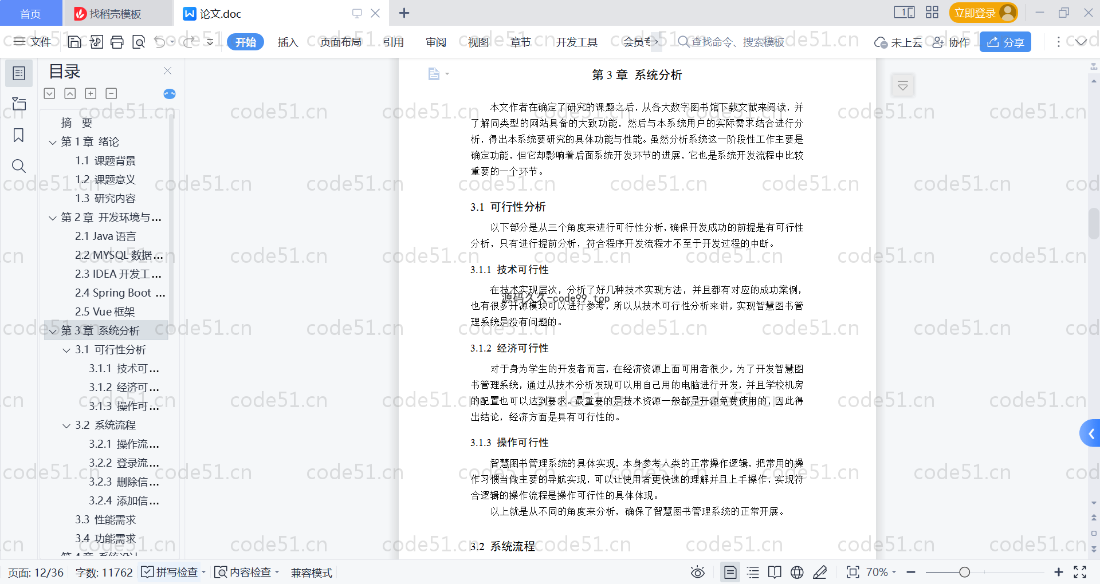The height and width of the screenshot is (584, 1100).
Task: Open the outline/TOC panel icon in the sidebar
Action: (19, 73)
